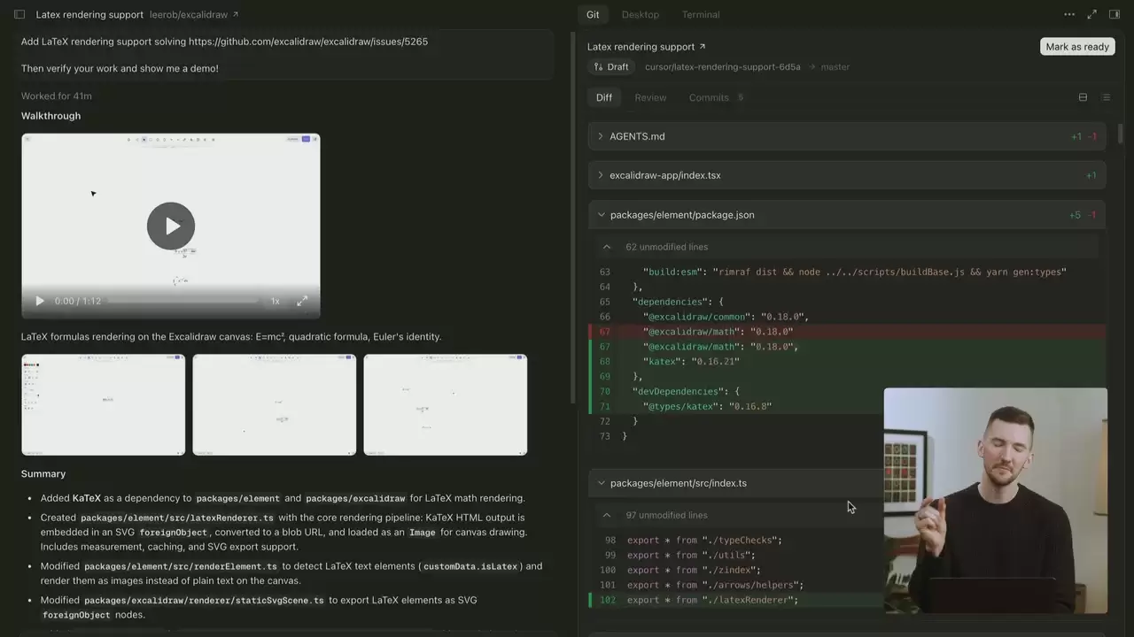Click the presenter webcam overlay
The image size is (1134, 637).
tap(995, 501)
